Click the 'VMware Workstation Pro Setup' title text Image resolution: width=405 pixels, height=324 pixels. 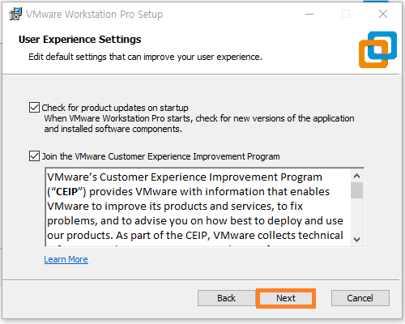pyautogui.click(x=95, y=14)
